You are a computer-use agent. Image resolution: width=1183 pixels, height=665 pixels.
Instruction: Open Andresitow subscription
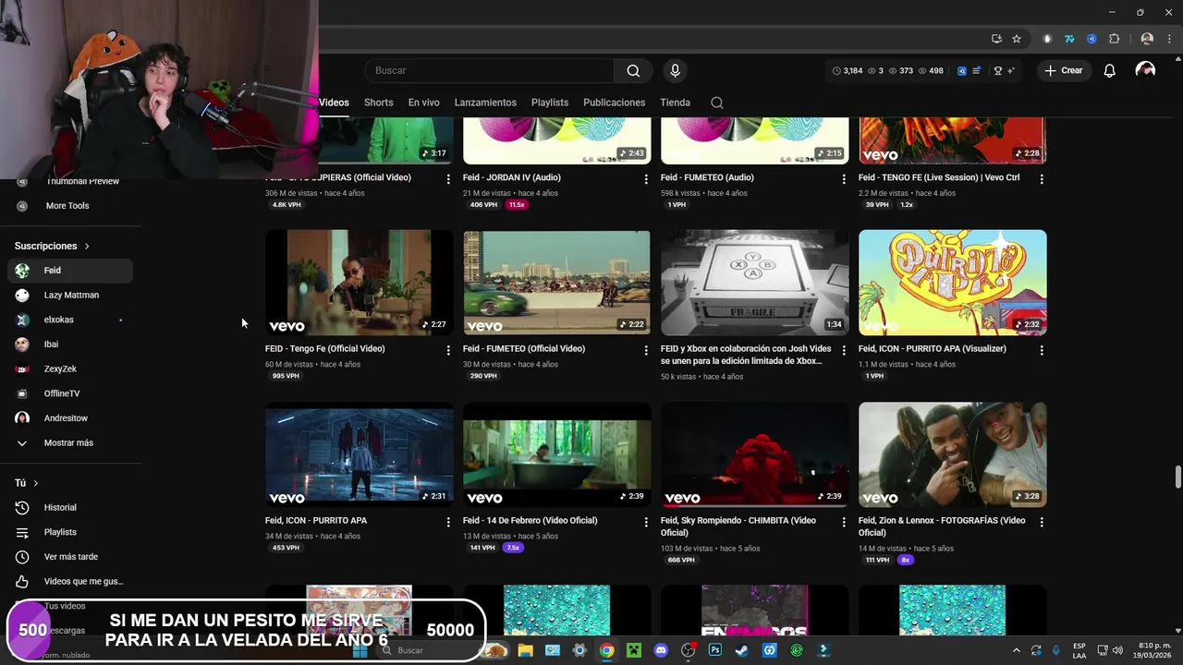tap(70, 418)
